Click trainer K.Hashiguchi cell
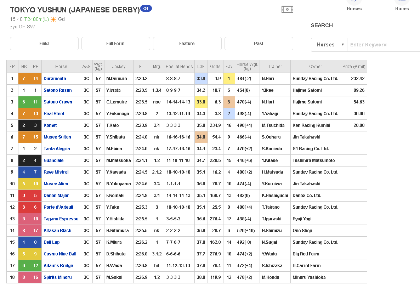This screenshot has width=420, height=288. click(275, 196)
